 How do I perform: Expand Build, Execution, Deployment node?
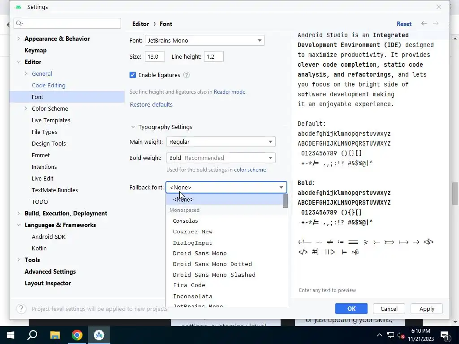coord(19,213)
